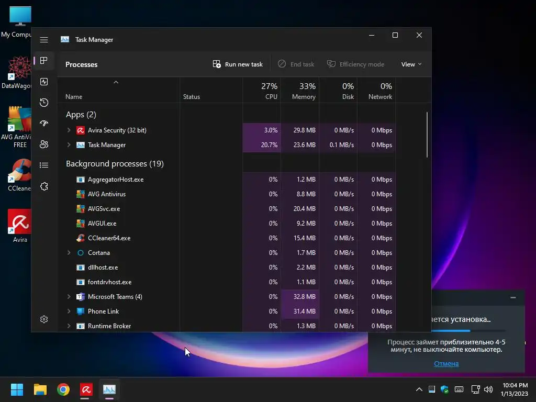The width and height of the screenshot is (536, 402).
Task: Sort processes by Disk column
Action: pyautogui.click(x=339, y=91)
